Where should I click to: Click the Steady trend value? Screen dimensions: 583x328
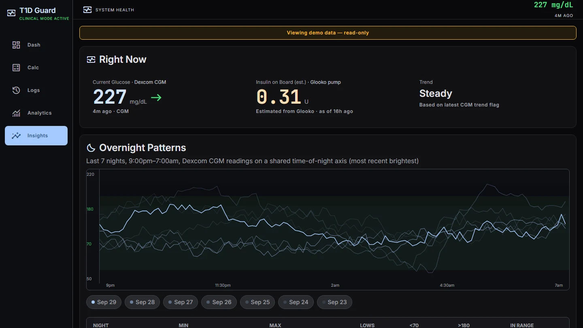[x=436, y=94]
